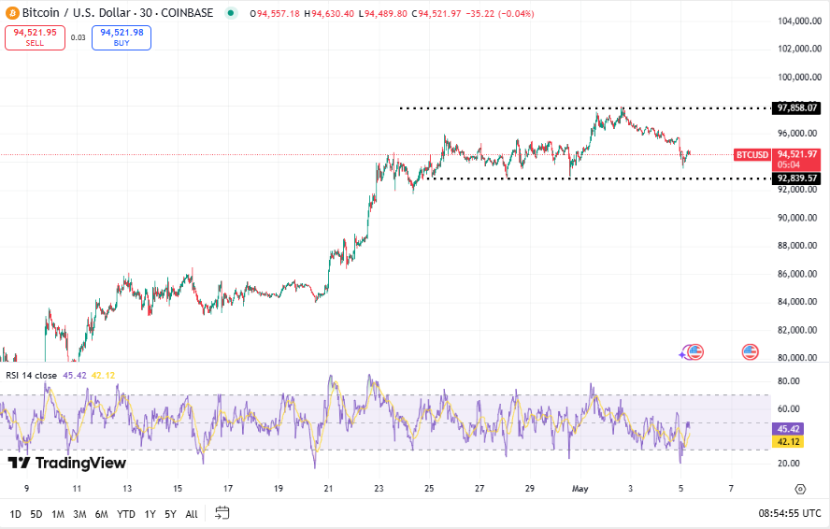830x529 pixels.
Task: Click the 104,000.00 price axis label
Action: tap(799, 21)
